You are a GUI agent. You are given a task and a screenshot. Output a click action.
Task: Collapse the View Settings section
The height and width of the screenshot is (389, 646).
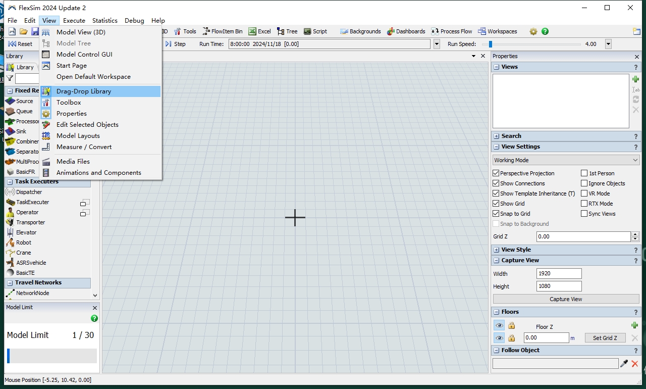tap(497, 147)
